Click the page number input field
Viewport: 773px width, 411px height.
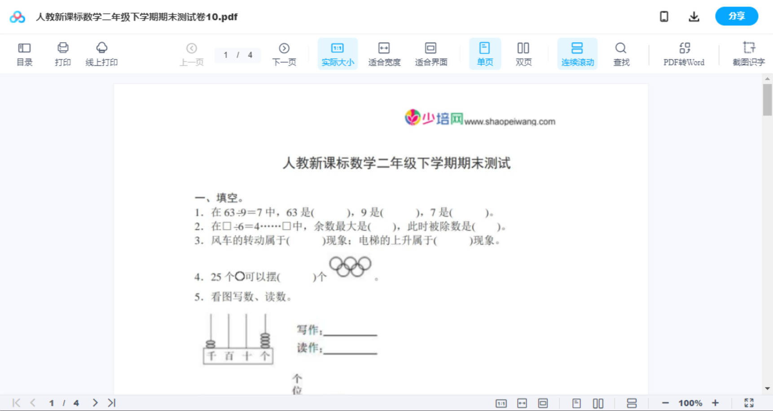[x=226, y=55]
